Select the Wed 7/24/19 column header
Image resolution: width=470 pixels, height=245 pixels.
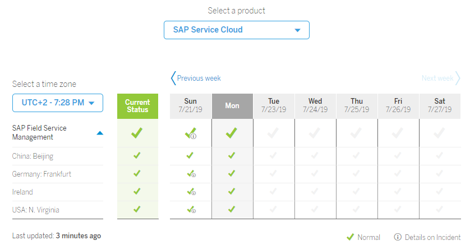(x=315, y=106)
